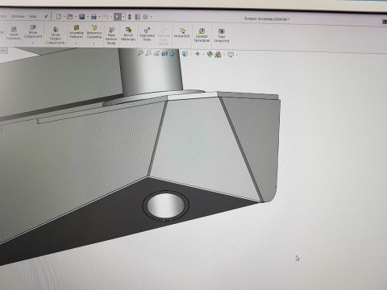The image size is (387, 290).
Task: Expand the Save dropdown arrow
Action: 88,17
